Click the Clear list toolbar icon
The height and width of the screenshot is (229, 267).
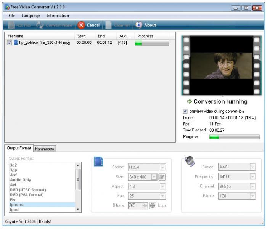pos(109,25)
